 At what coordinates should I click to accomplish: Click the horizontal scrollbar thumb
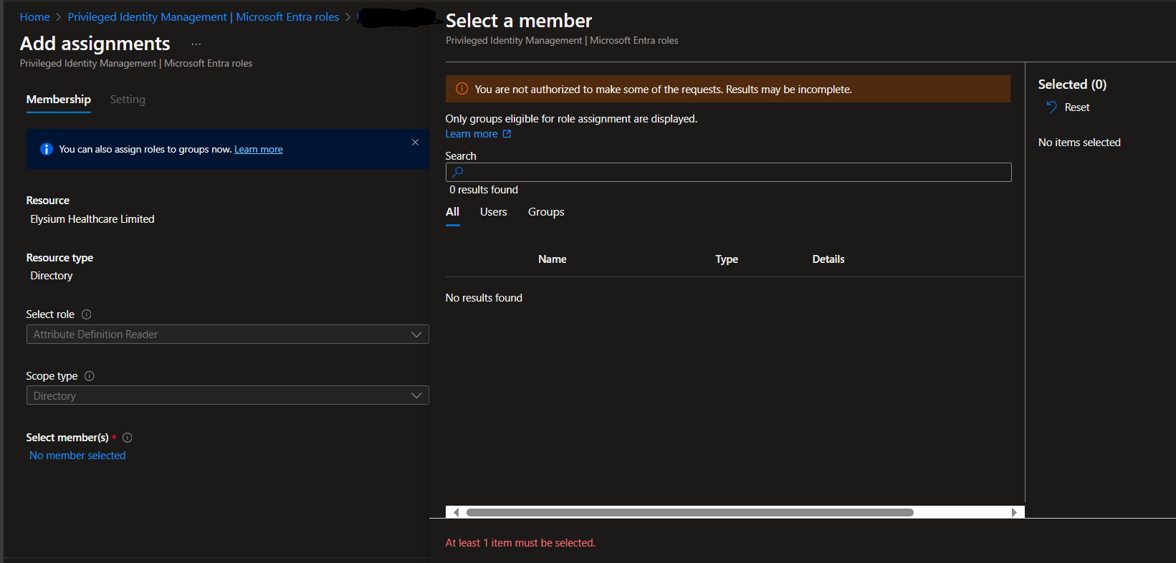690,512
